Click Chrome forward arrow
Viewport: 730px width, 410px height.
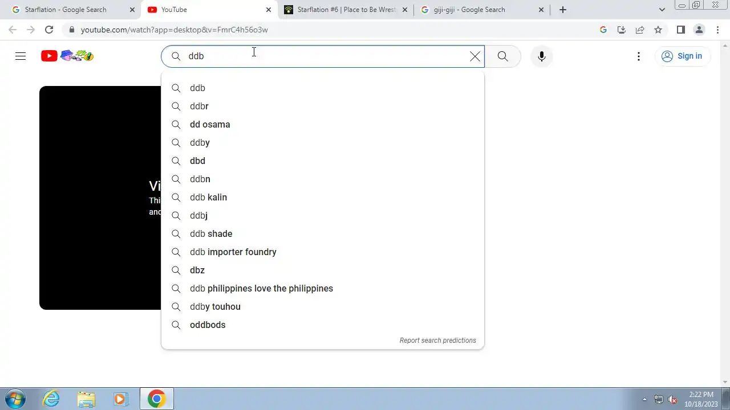(31, 30)
